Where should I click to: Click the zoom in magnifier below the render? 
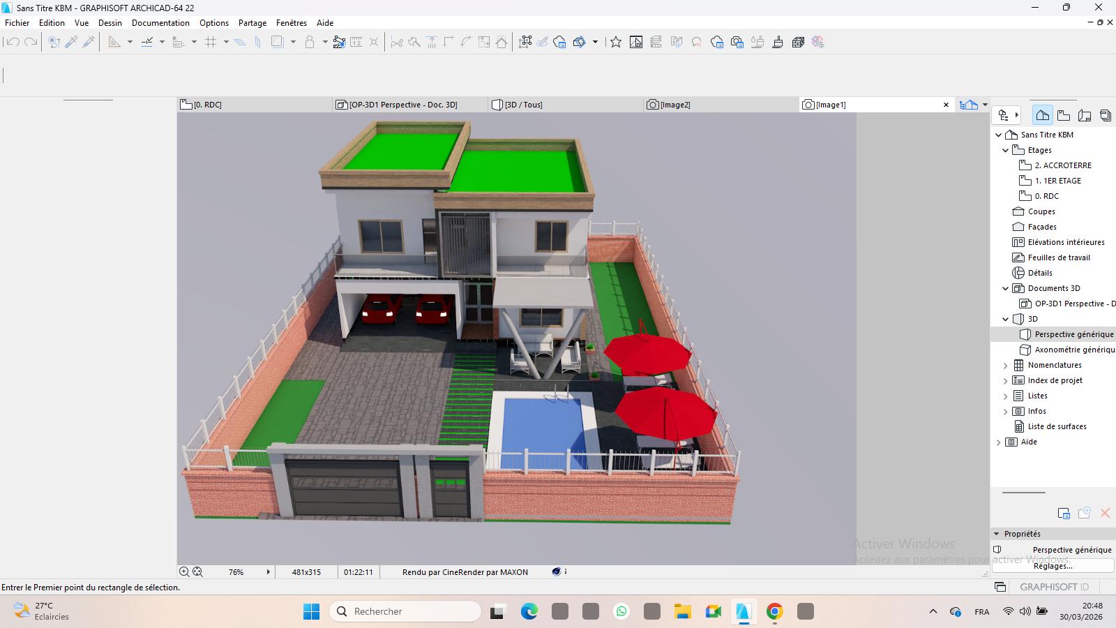184,571
